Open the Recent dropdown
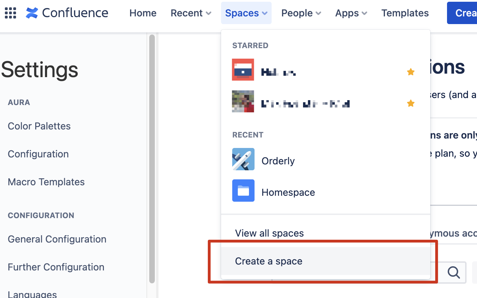This screenshot has height=298, width=477. (190, 13)
